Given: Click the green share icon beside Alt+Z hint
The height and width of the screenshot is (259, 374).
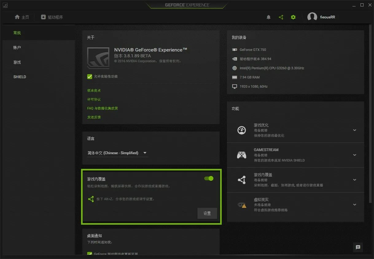Looking at the screenshot, I should pos(91,199).
